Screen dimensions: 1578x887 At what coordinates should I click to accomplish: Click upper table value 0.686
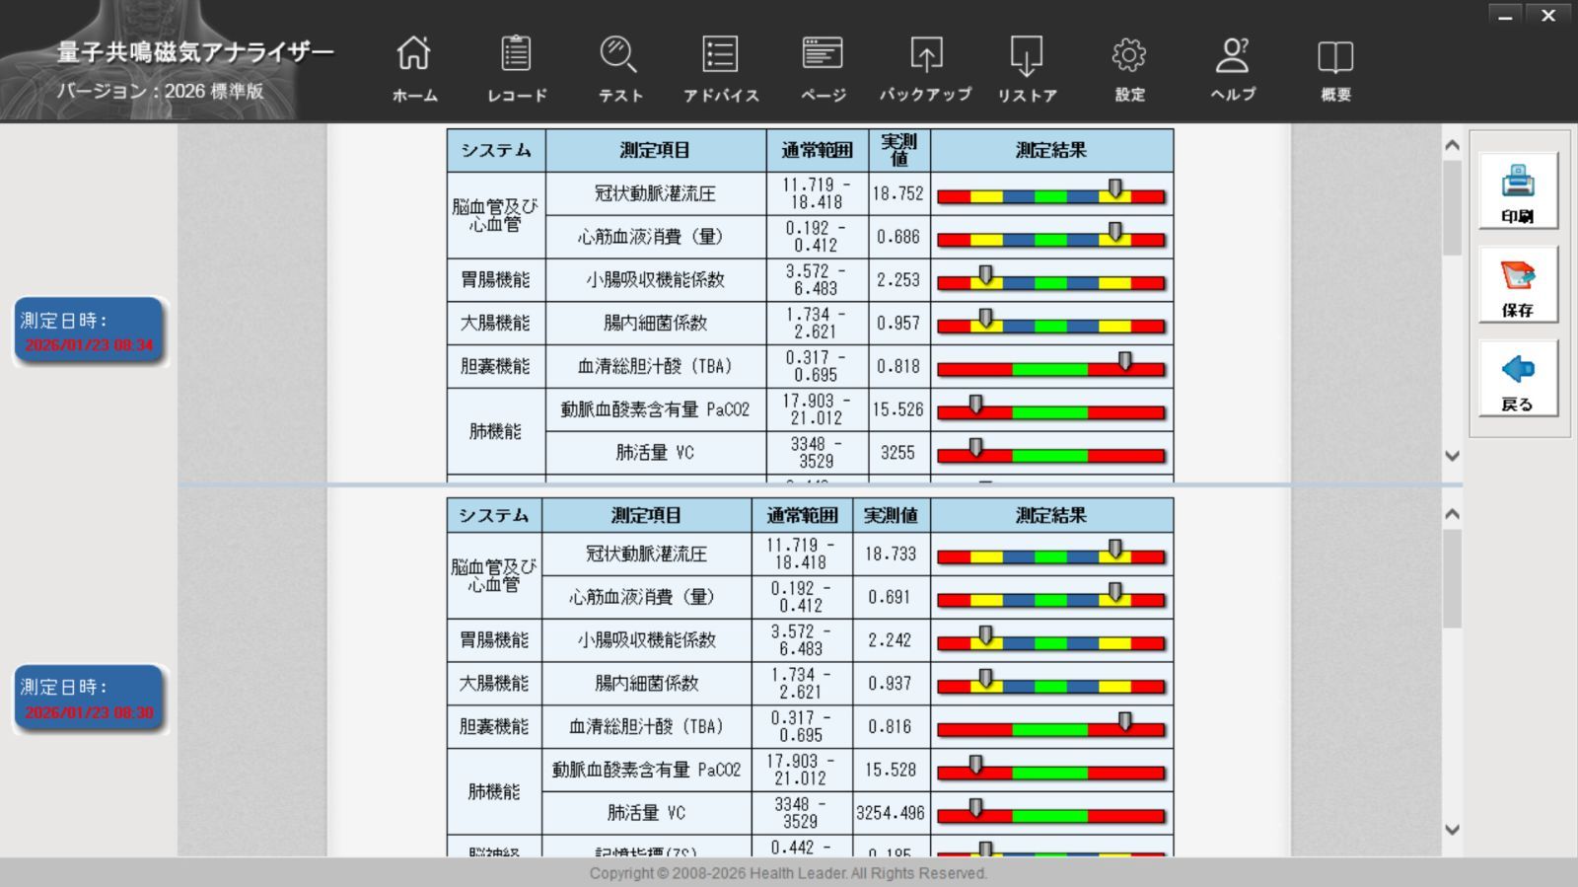tap(897, 237)
